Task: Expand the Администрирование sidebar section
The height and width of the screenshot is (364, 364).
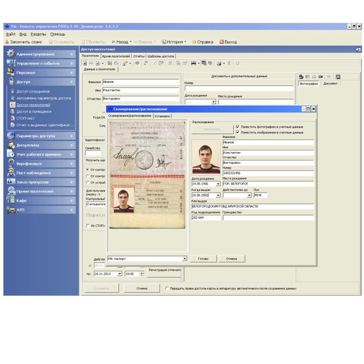Action: pos(71,54)
